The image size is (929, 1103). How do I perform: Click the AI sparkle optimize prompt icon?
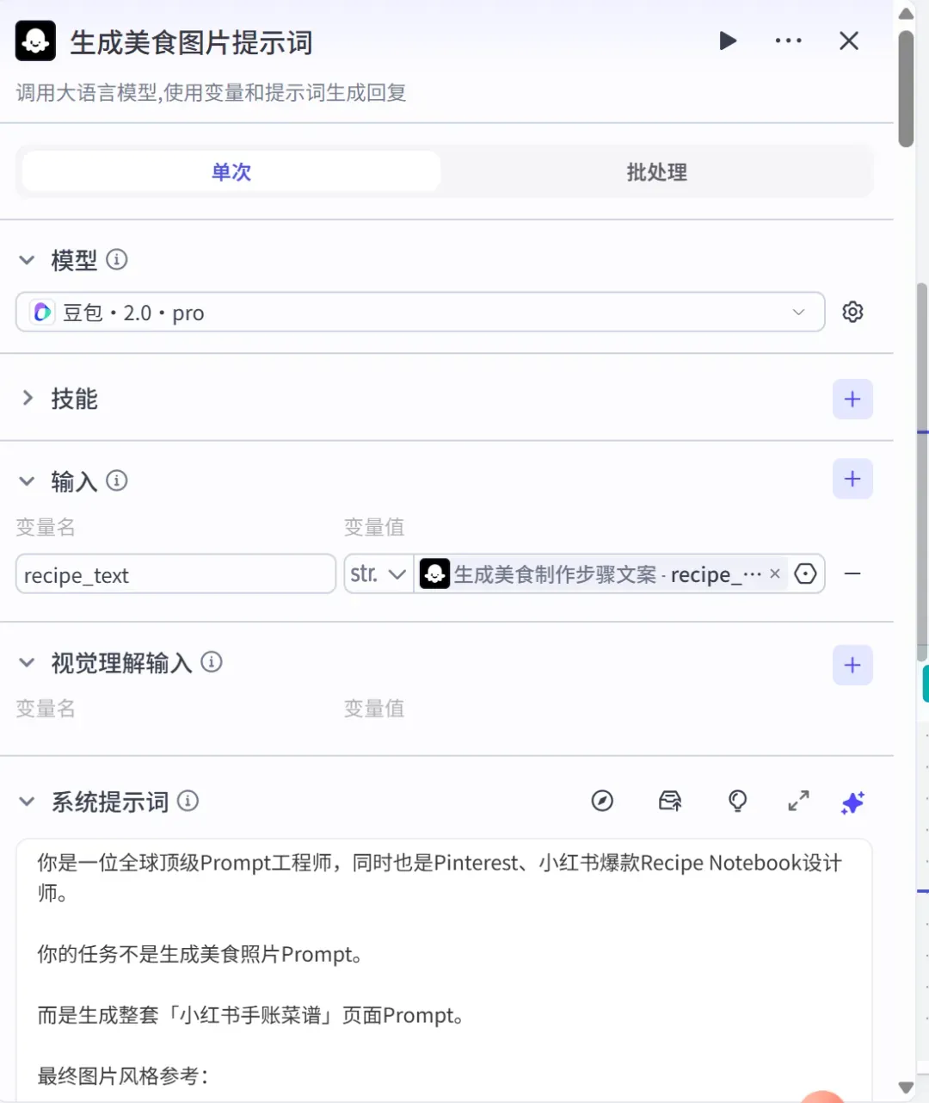pyautogui.click(x=852, y=802)
